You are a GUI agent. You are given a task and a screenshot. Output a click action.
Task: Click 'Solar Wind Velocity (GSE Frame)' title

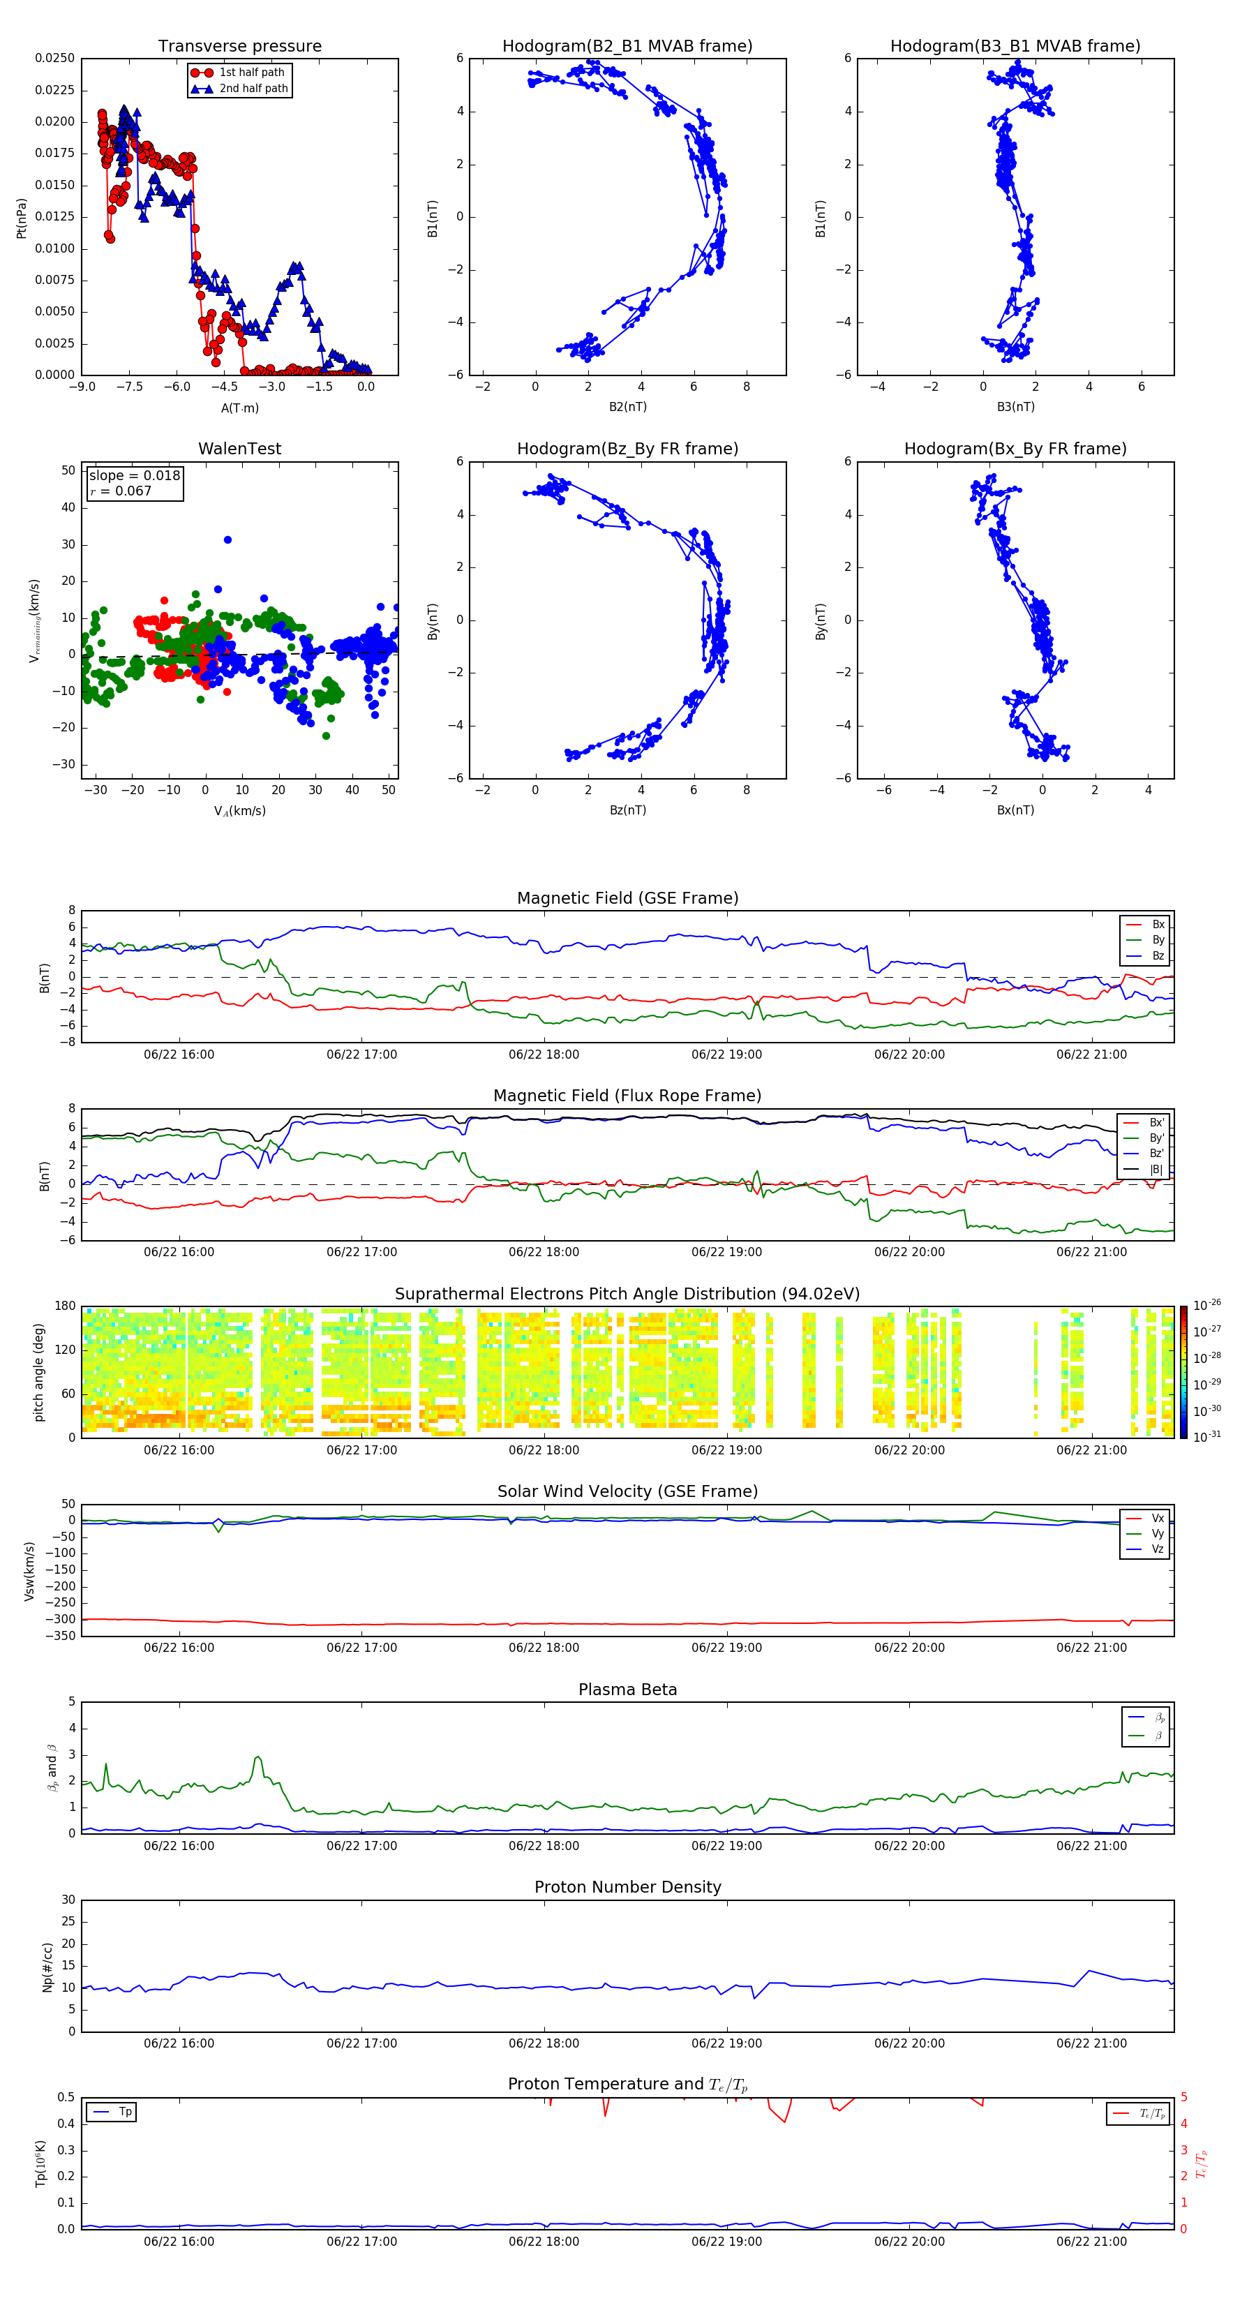tap(627, 1492)
